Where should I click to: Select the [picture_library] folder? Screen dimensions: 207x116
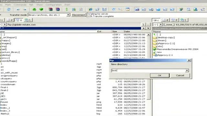[x=10, y=52]
